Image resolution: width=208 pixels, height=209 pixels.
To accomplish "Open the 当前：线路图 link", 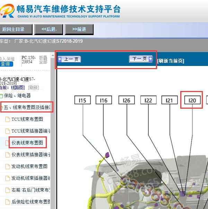I will [12, 87].
